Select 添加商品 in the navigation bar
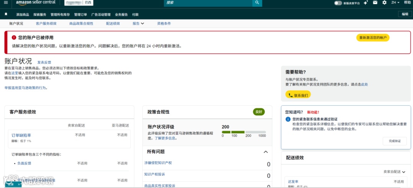Image resolution: width=413 pixels, height=188 pixels. (x=23, y=15)
